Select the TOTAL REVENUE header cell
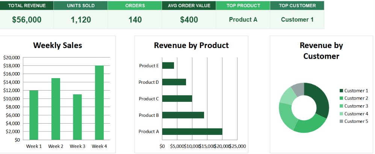 [x=27, y=6]
